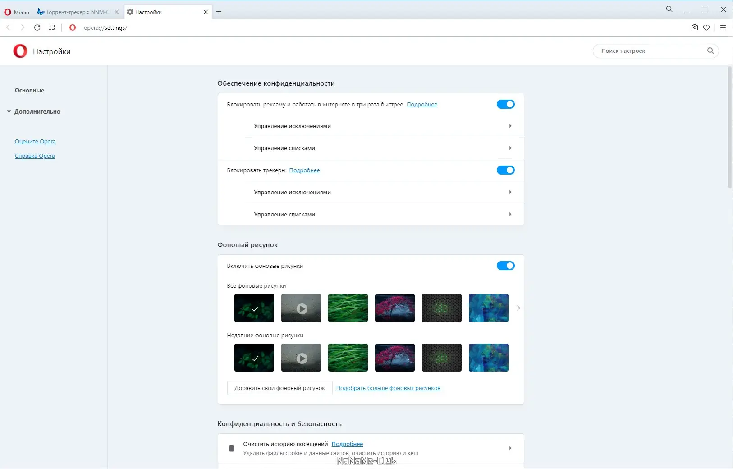The width and height of the screenshot is (733, 469).
Task: Open the Easy Setup sidebar icon
Action: (x=723, y=28)
